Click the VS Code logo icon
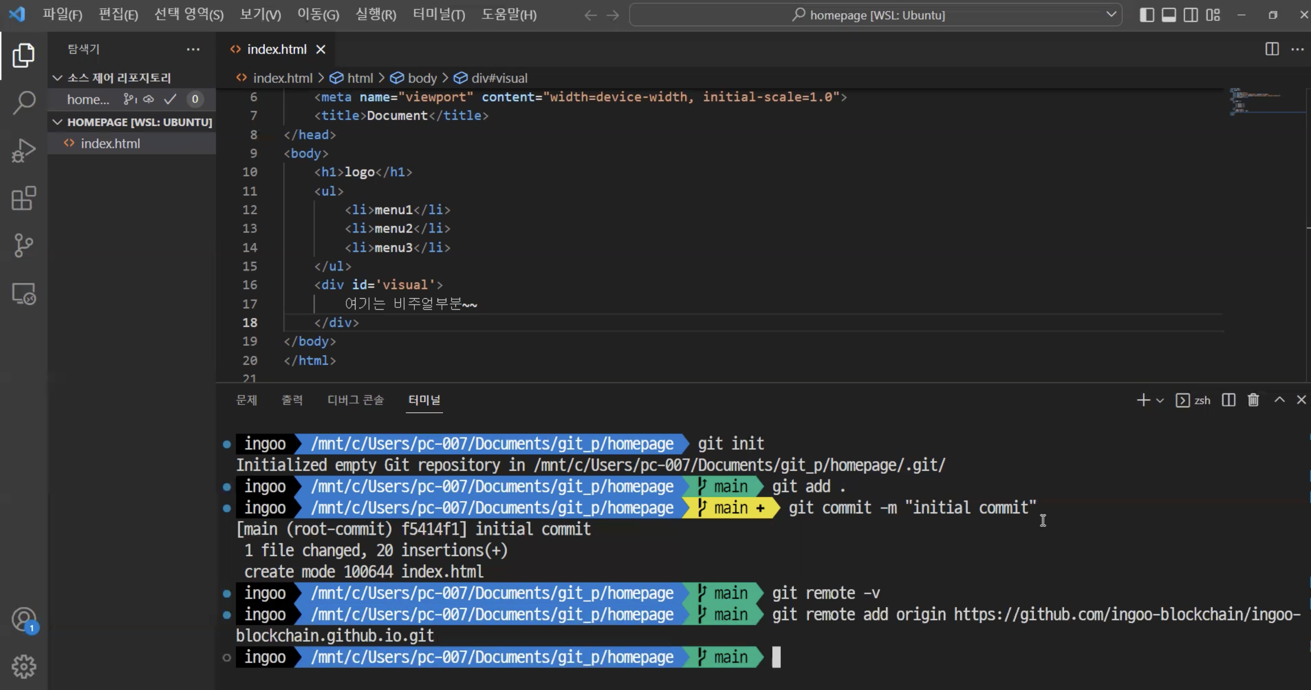The height and width of the screenshot is (690, 1311). pos(17,14)
